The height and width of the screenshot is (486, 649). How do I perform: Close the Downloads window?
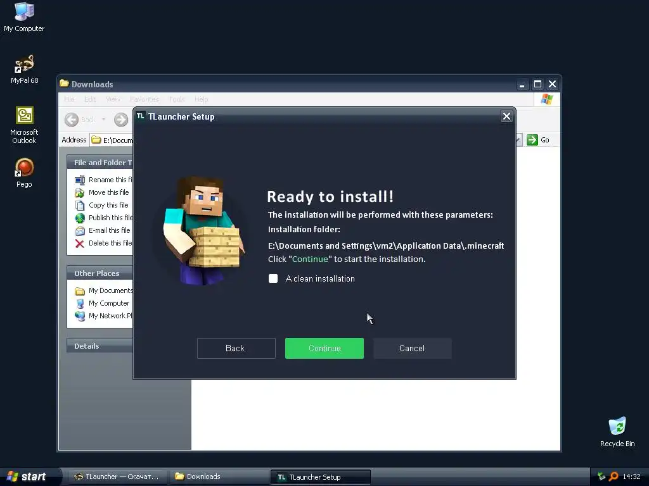click(x=552, y=84)
